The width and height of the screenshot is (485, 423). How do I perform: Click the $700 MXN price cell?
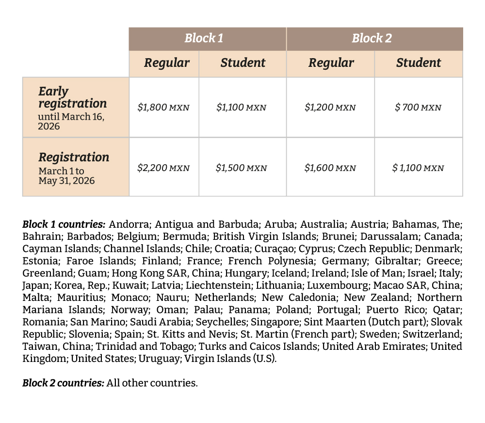coord(418,108)
